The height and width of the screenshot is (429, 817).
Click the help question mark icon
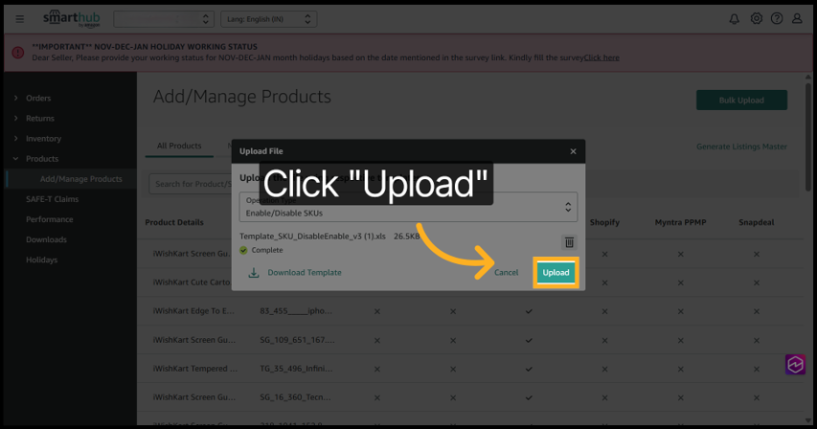[777, 19]
